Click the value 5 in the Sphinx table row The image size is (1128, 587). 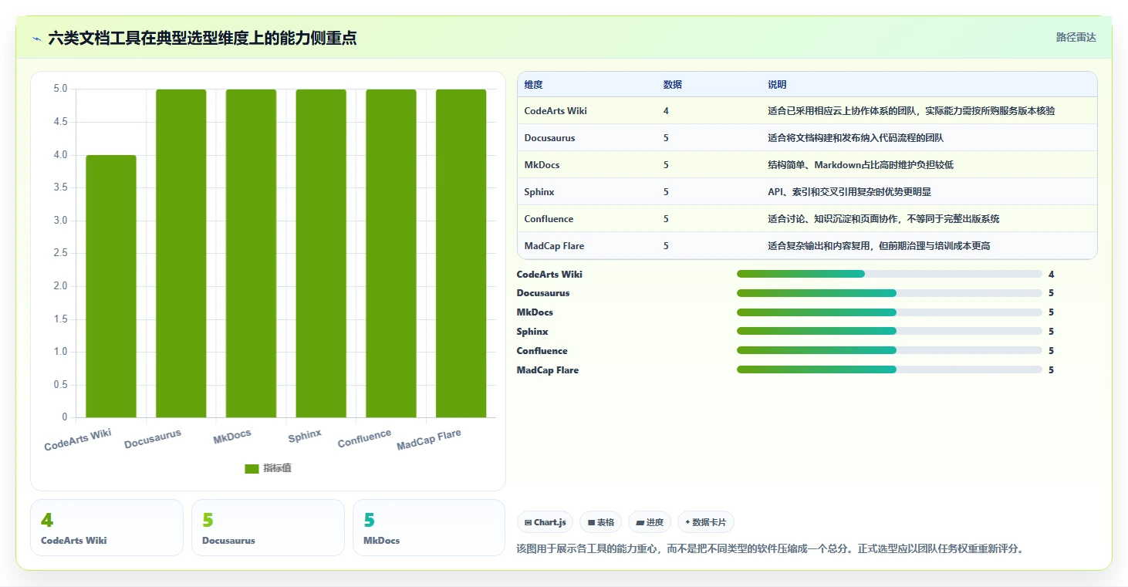(x=666, y=192)
